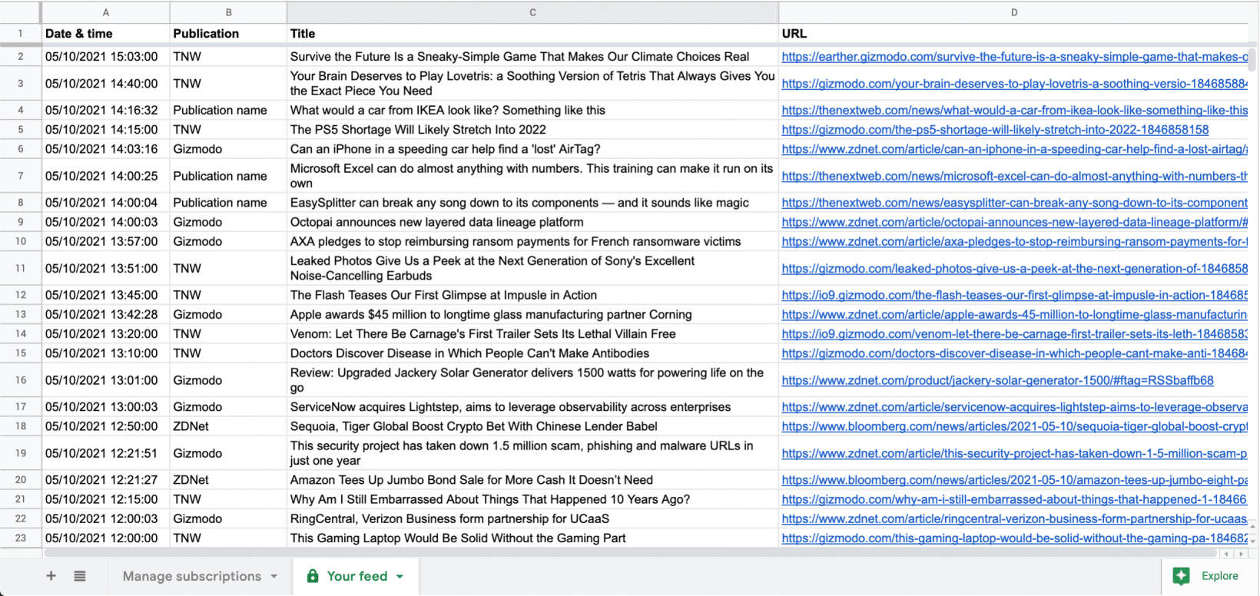
Task: Open the zdnet security project link
Action: (x=1015, y=453)
